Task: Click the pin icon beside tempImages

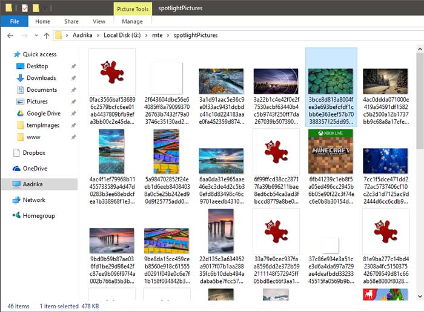Action: click(73, 125)
